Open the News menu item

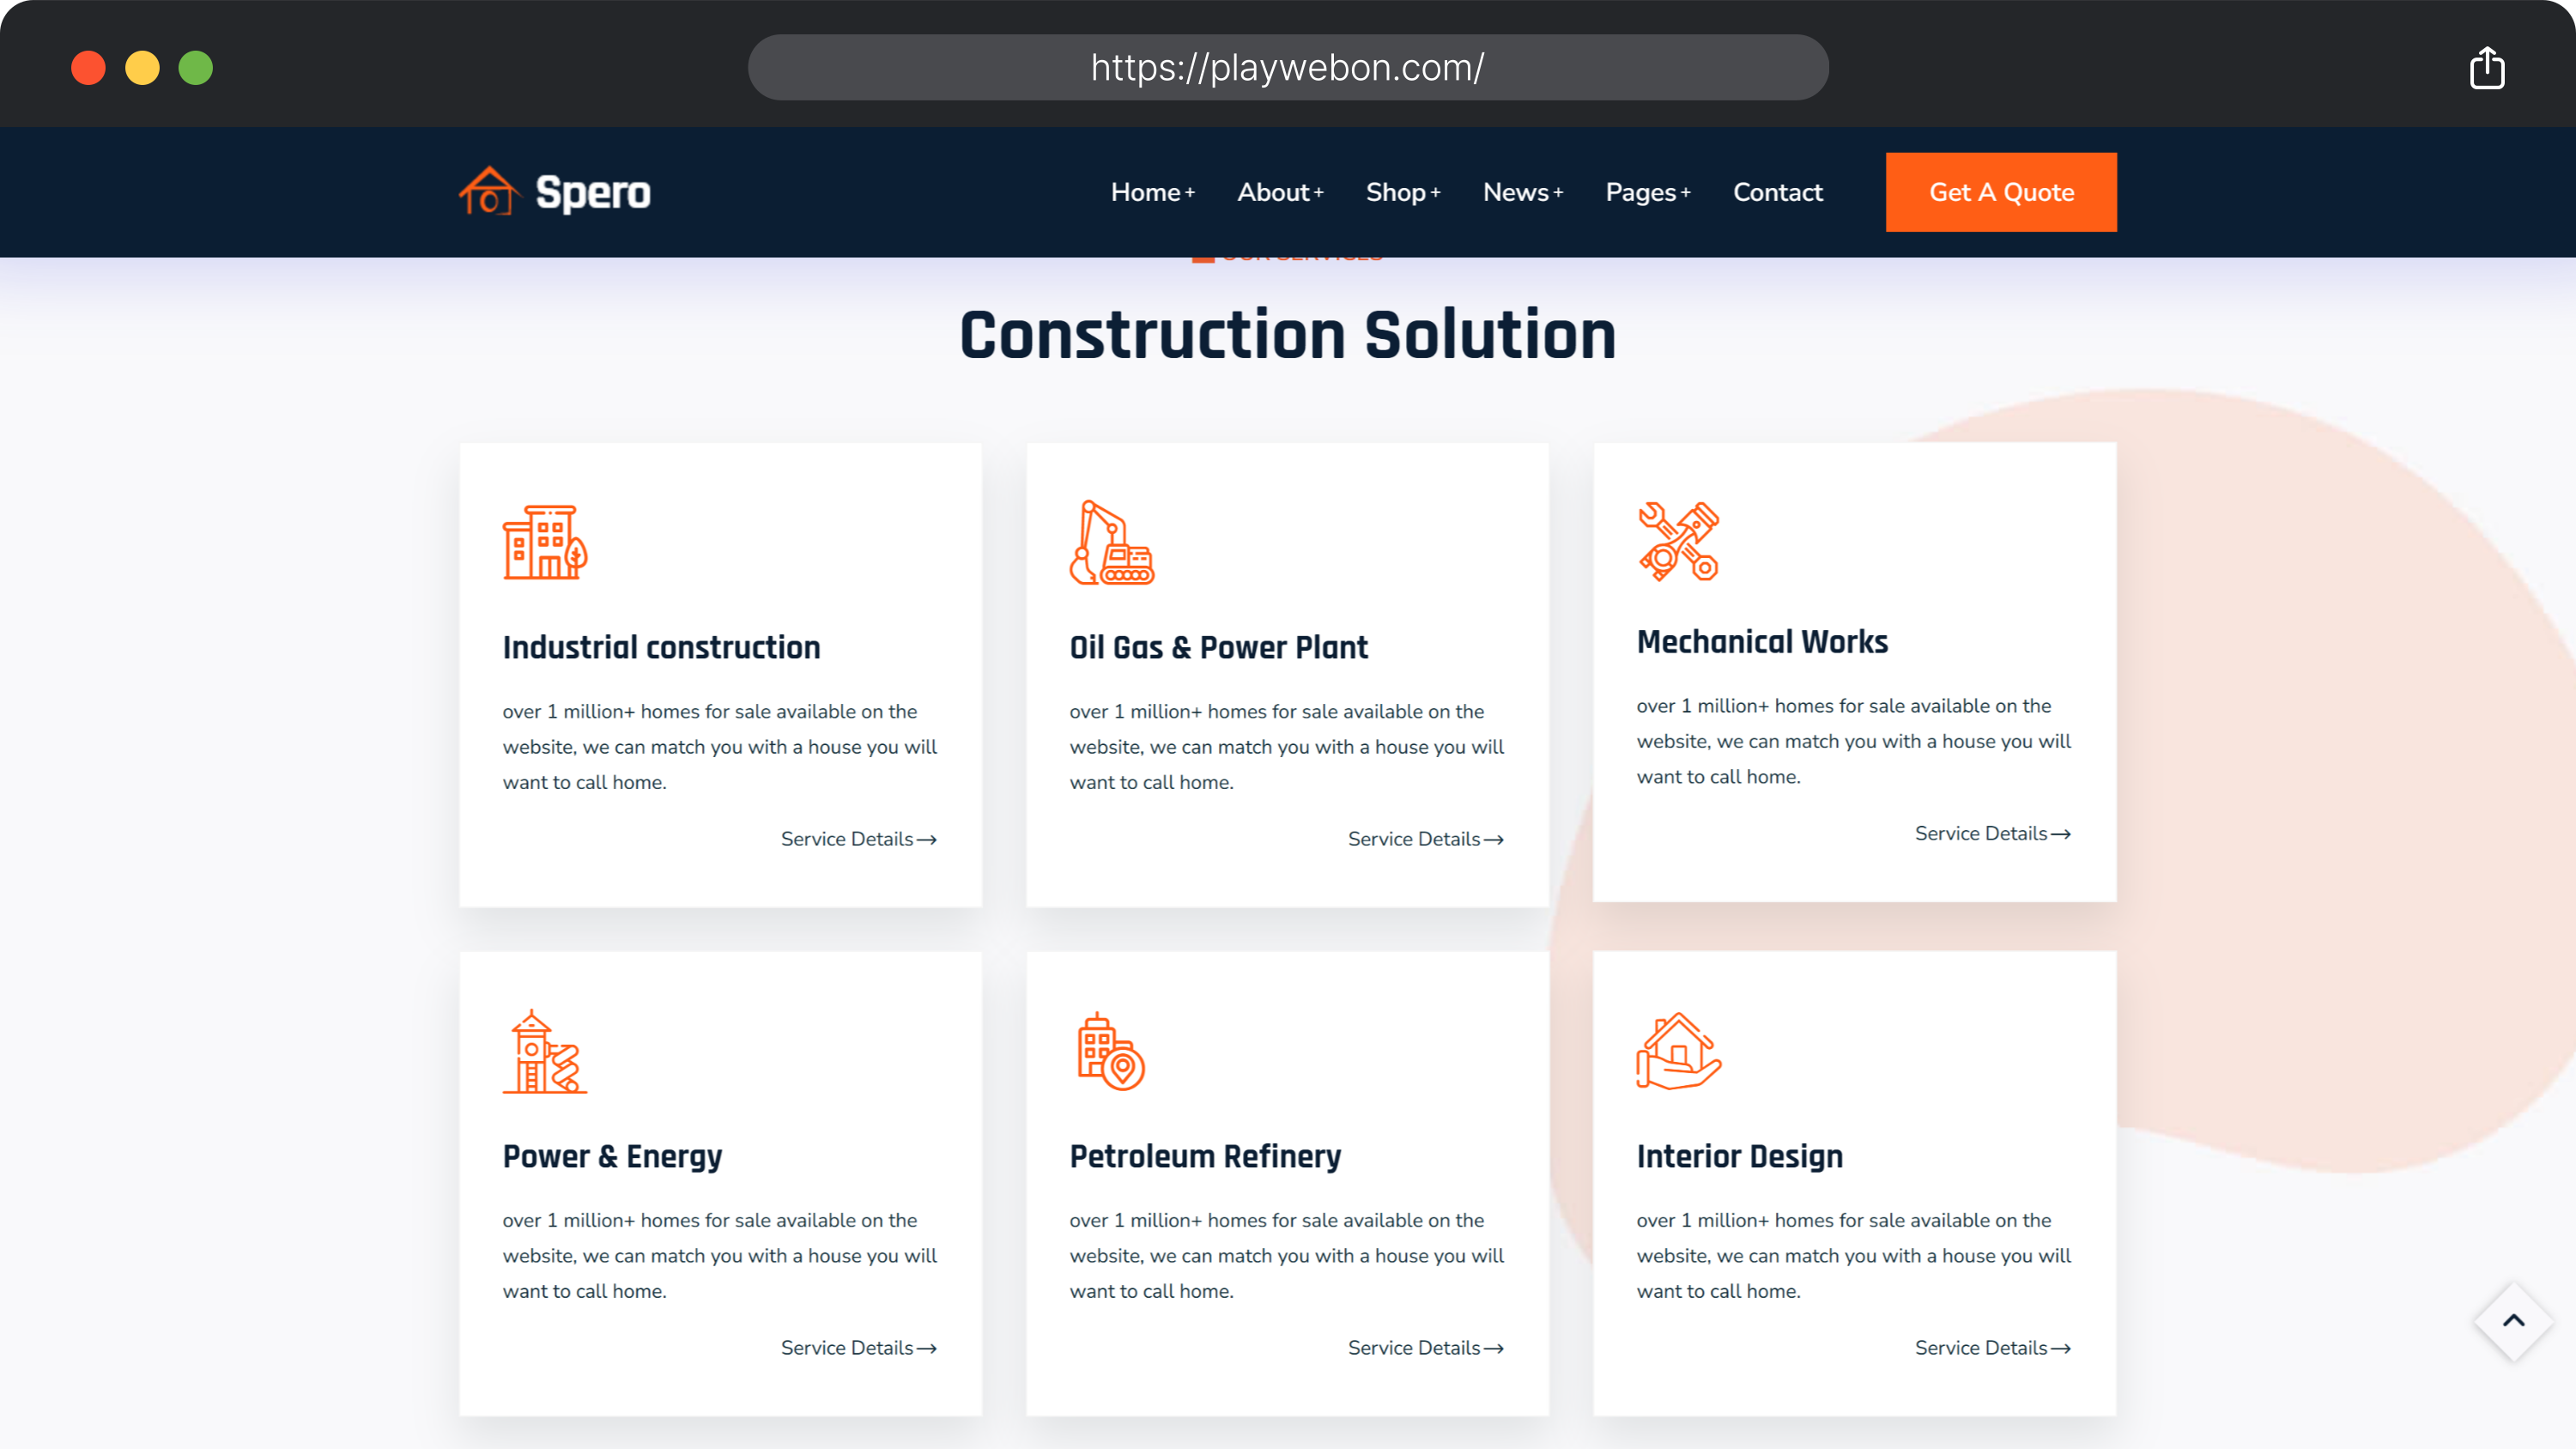coord(1522,192)
